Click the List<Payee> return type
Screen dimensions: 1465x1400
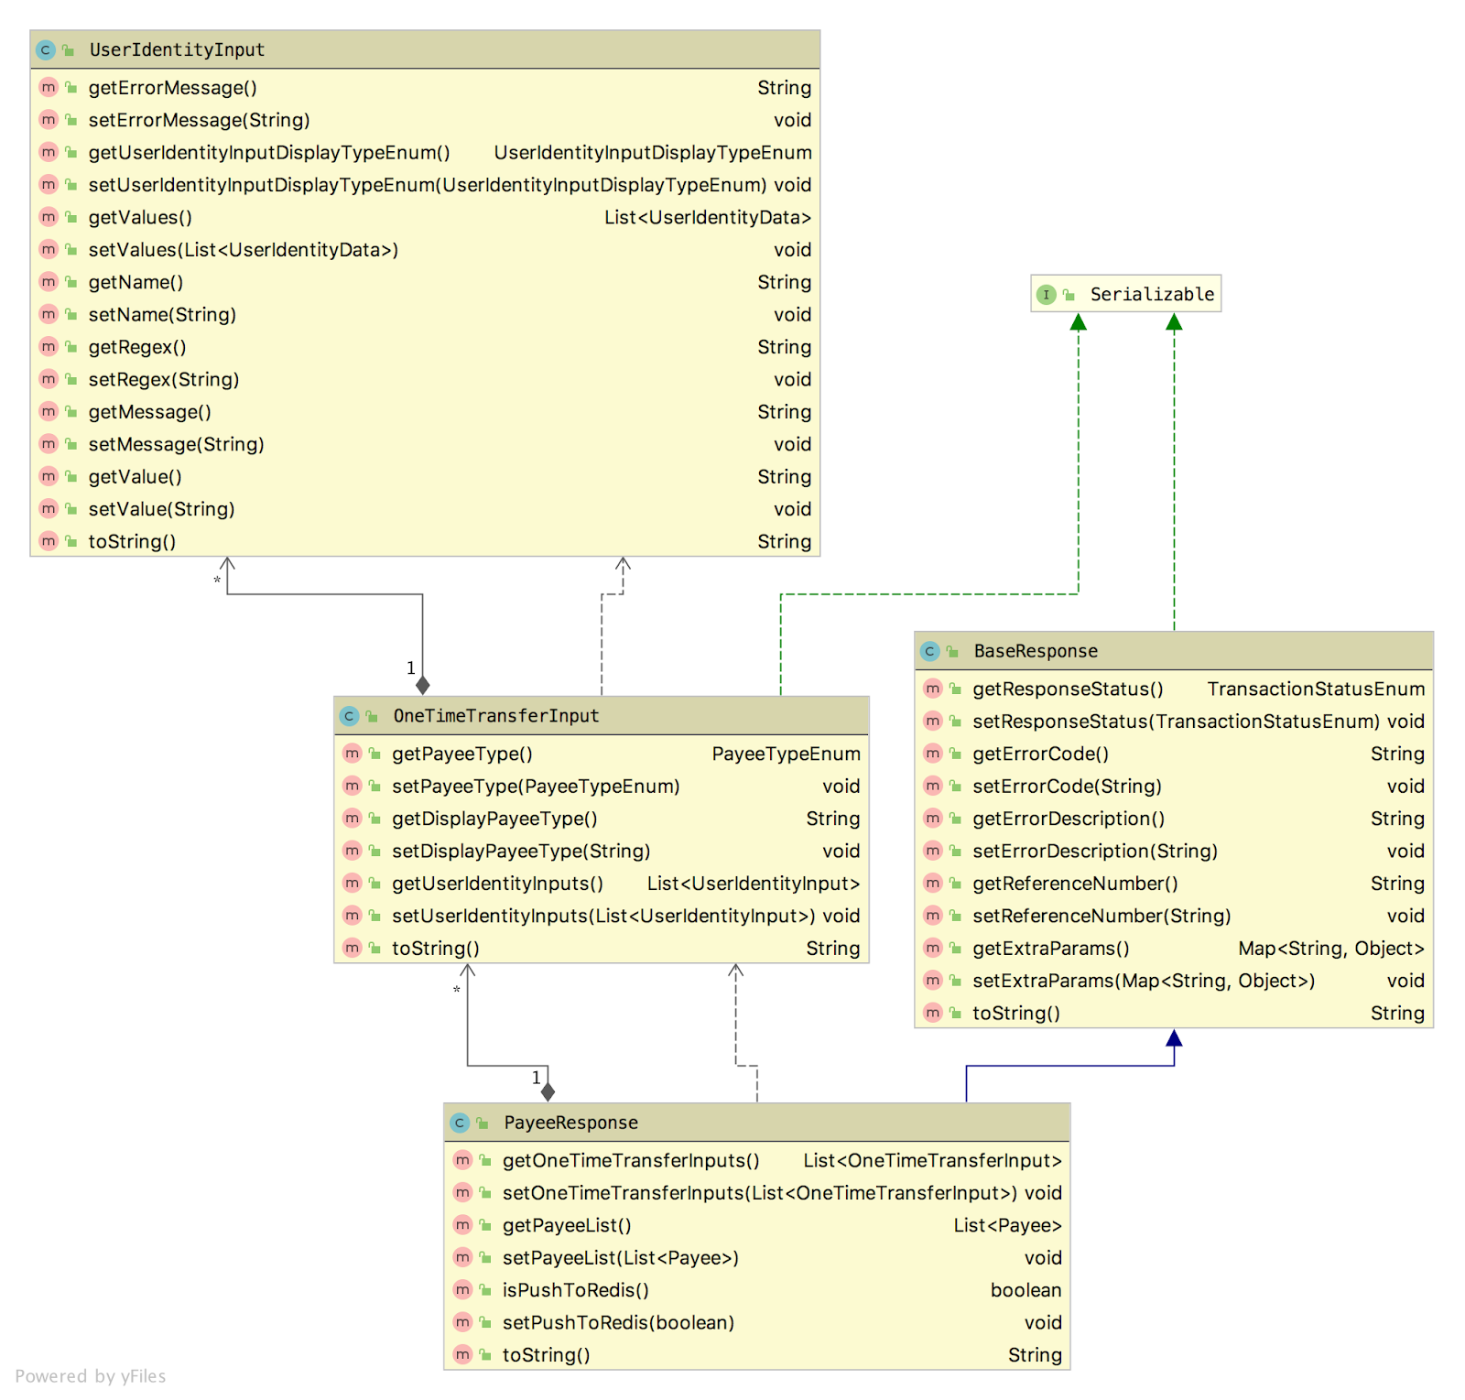point(1008,1225)
